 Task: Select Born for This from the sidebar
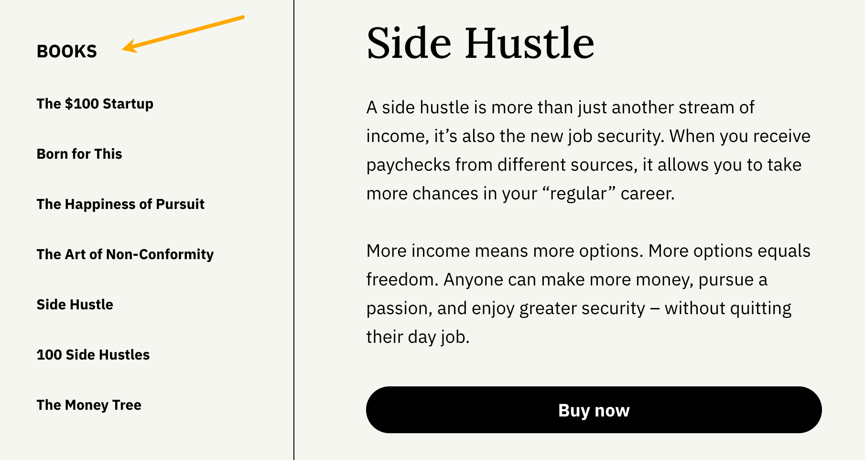coord(79,154)
